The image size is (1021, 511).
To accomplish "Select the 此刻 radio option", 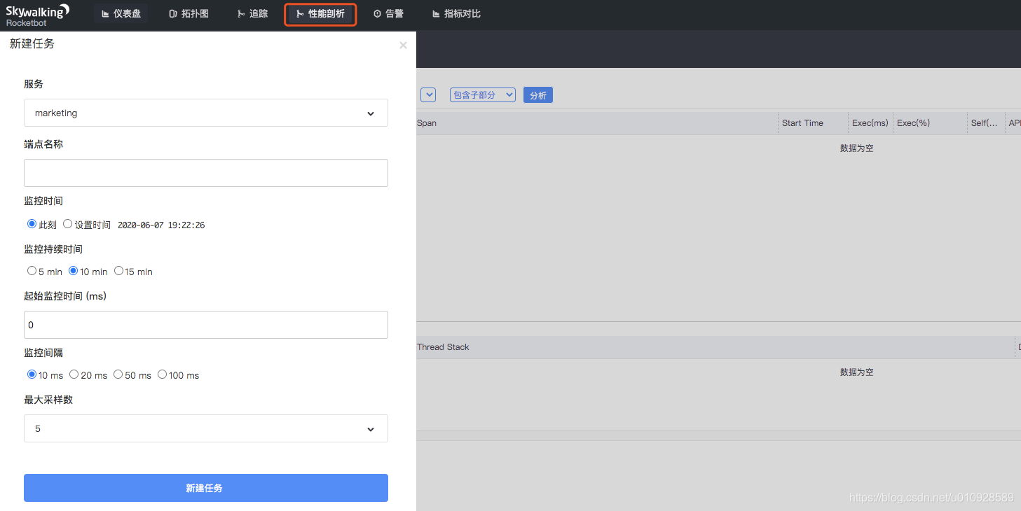I will click(32, 224).
